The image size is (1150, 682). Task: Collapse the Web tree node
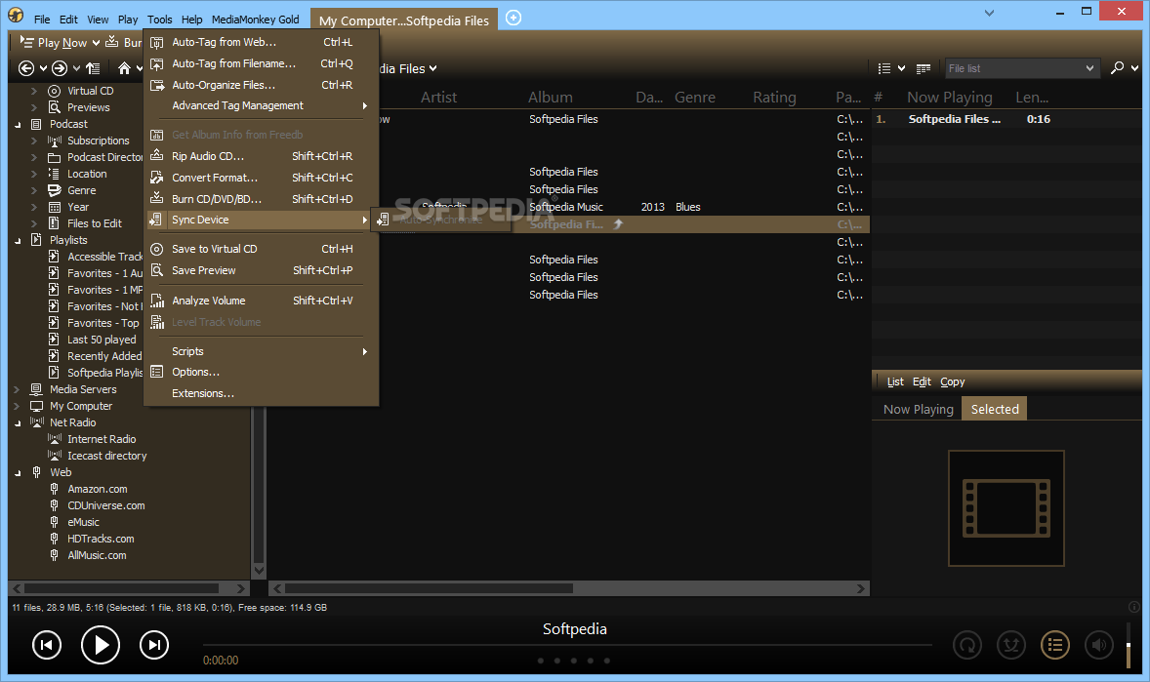coord(18,473)
